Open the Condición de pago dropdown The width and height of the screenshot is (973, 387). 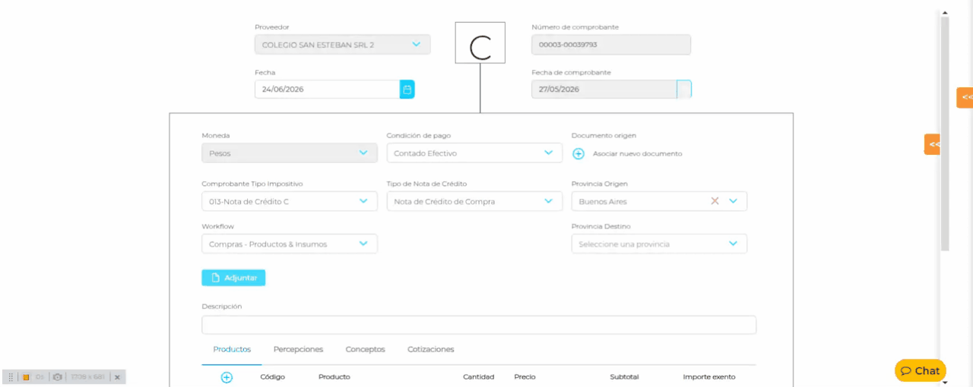click(474, 153)
